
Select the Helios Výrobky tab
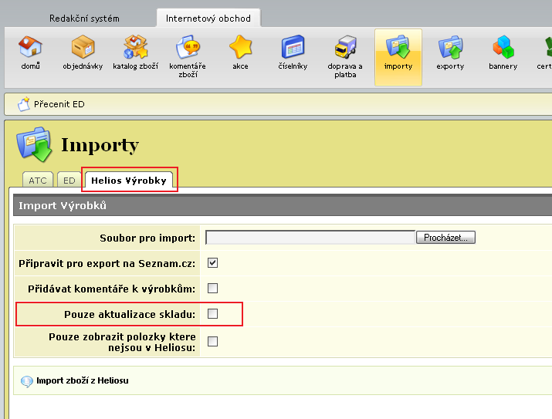pyautogui.click(x=128, y=180)
